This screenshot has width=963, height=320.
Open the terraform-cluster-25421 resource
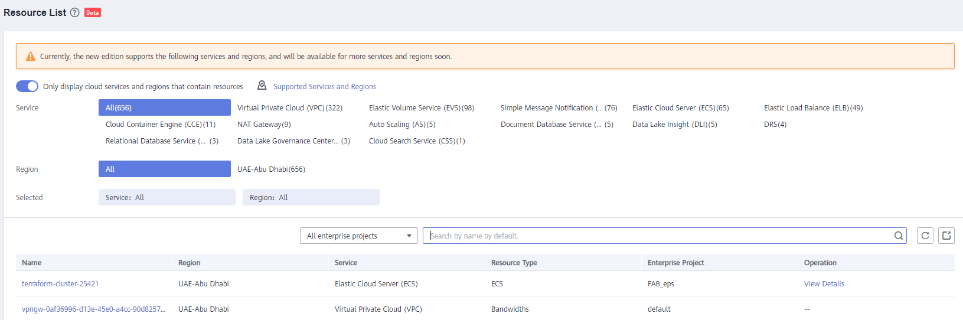click(x=60, y=283)
